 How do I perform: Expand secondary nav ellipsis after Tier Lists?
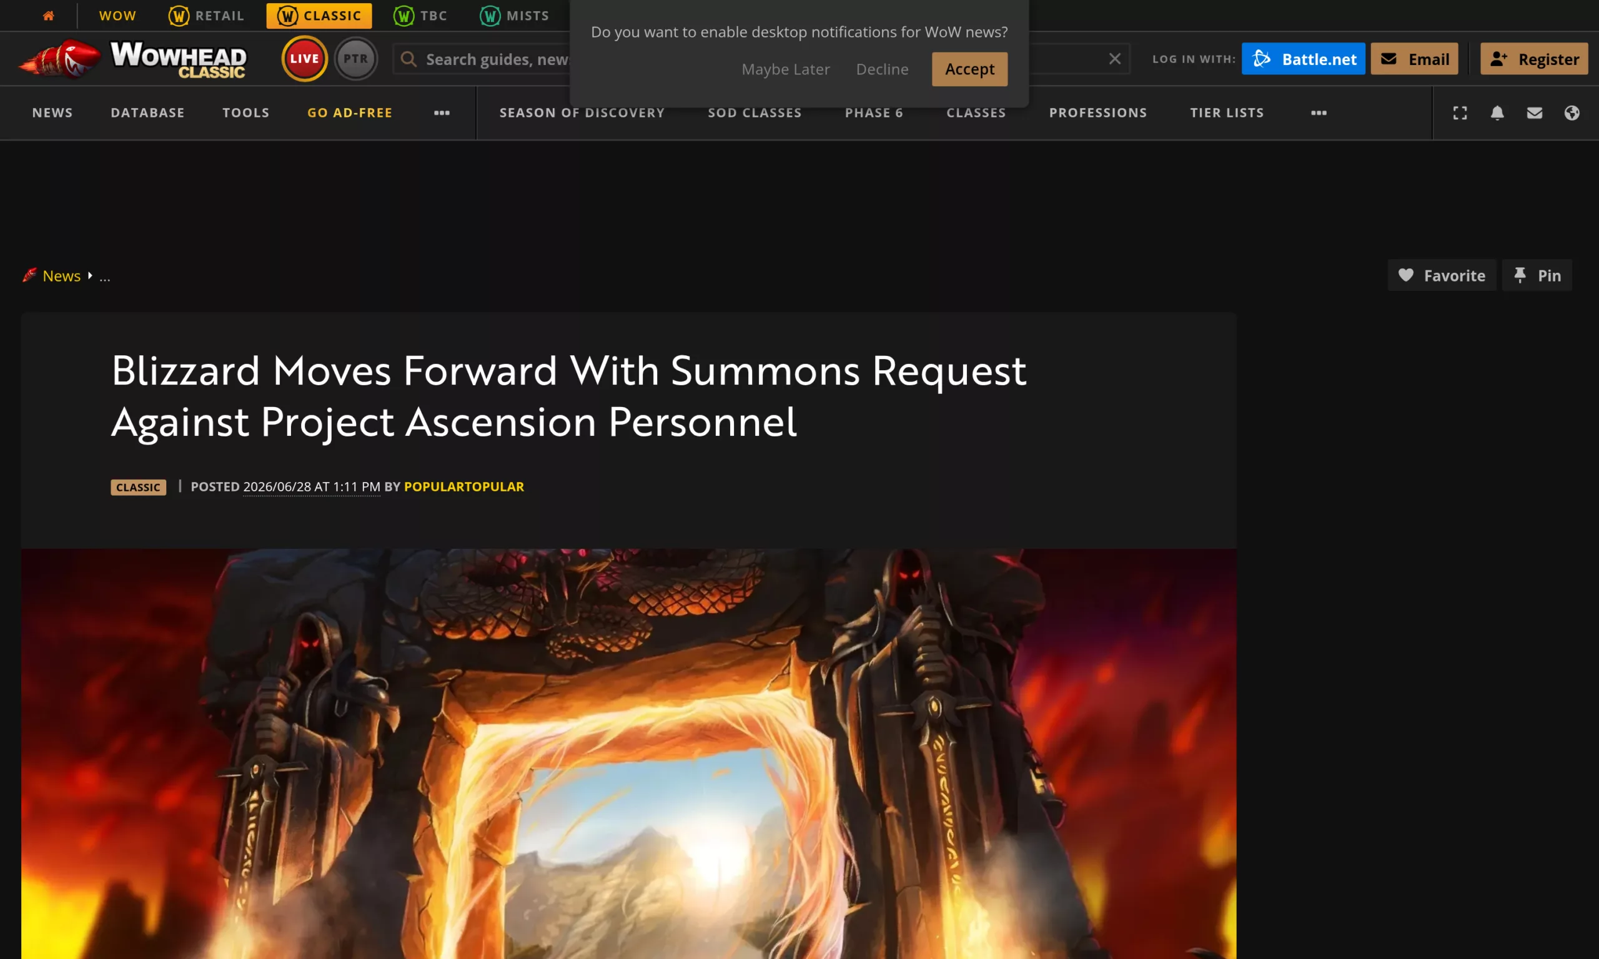(1319, 113)
